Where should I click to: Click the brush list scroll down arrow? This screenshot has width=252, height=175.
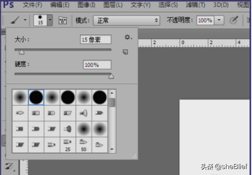[x=112, y=149]
